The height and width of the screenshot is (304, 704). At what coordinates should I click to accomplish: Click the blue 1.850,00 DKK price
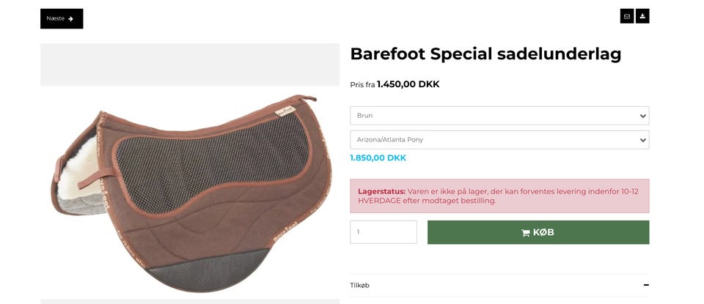tap(378, 157)
